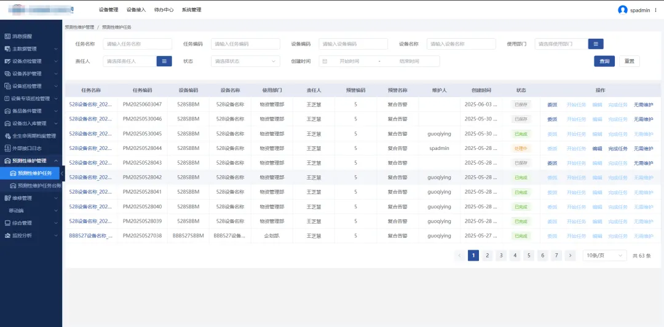This screenshot has height=327, width=664.
Task: Click the 企划部 department cell
Action: click(272, 236)
